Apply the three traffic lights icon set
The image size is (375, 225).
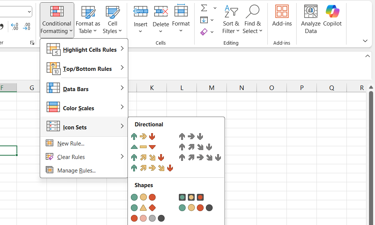click(143, 197)
